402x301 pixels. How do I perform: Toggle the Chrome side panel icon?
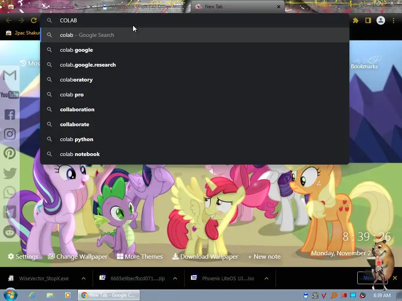(x=368, y=20)
